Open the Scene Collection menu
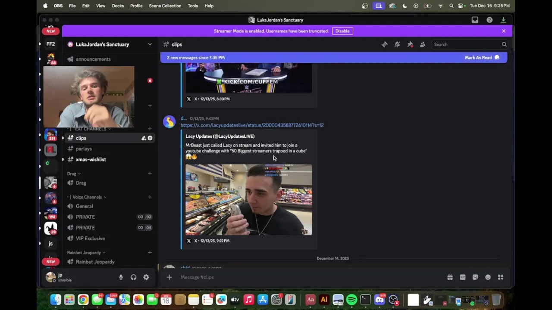This screenshot has height=310, width=552. pyautogui.click(x=165, y=6)
